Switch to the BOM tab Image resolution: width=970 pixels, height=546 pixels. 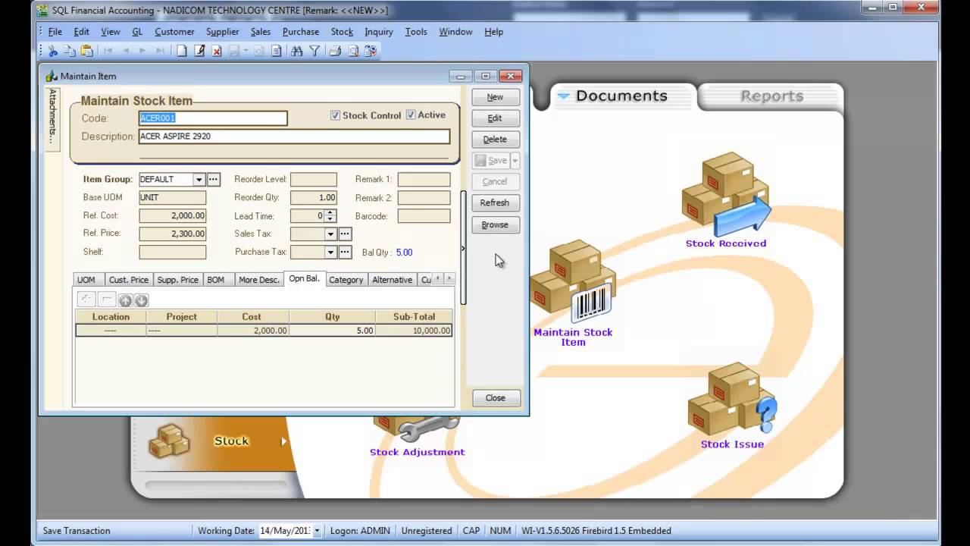(216, 280)
